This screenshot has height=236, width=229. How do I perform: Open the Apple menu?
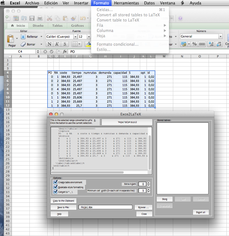[x=3, y=3]
